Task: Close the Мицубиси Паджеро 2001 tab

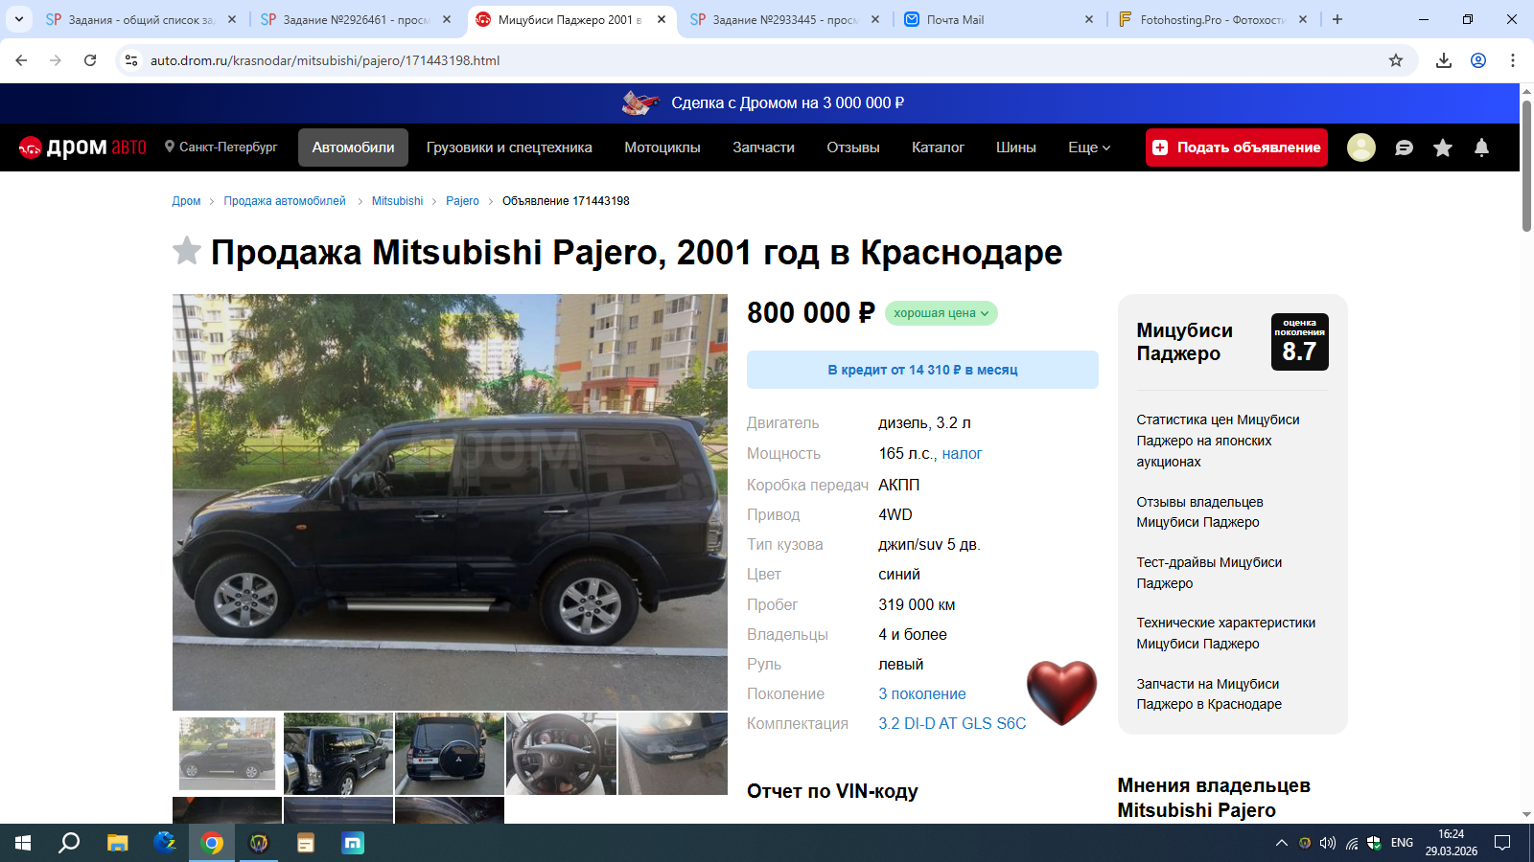Action: coord(662,19)
